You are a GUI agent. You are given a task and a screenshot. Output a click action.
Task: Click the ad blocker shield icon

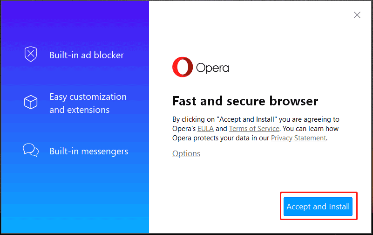point(31,54)
